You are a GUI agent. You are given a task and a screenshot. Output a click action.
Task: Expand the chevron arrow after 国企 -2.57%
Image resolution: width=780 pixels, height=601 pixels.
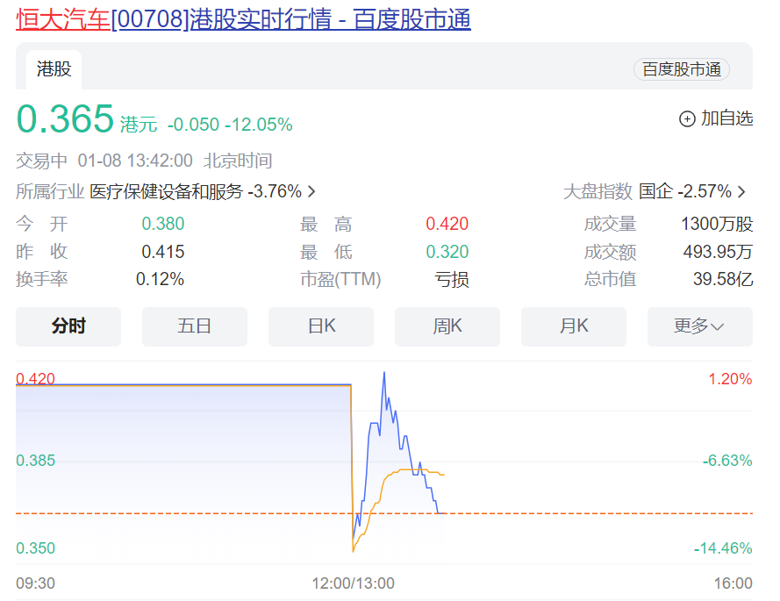click(x=741, y=191)
